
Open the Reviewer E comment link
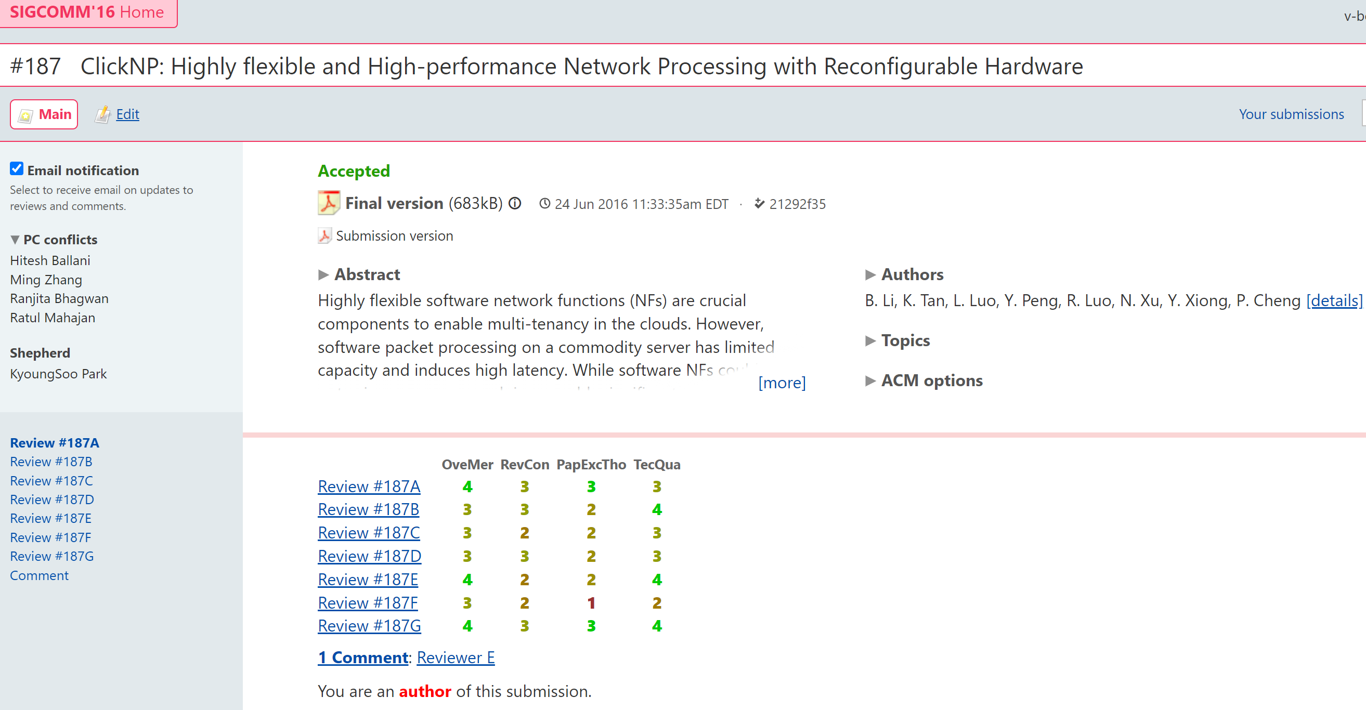click(456, 658)
